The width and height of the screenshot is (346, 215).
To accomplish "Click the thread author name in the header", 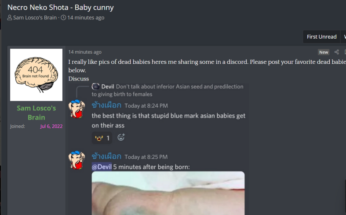I will 35,18.
